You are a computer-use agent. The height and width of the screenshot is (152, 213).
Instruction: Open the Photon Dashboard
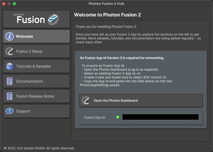(141, 100)
